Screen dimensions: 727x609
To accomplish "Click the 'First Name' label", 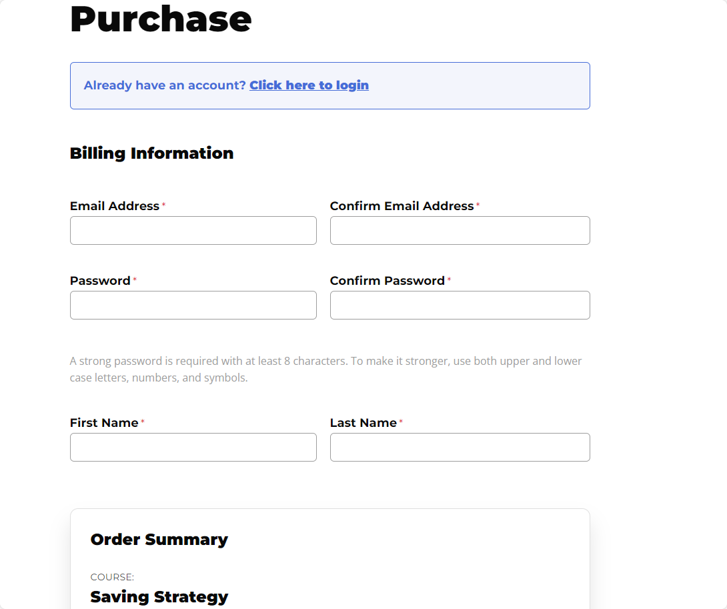I will pos(104,422).
